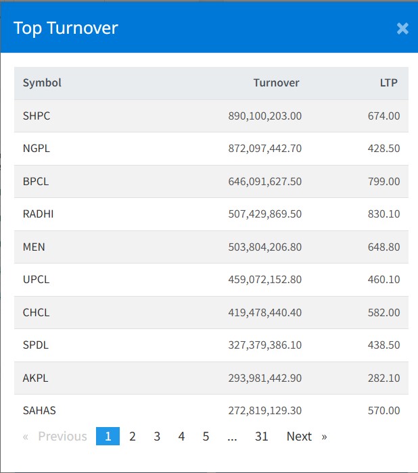Click the Symbol column header

[x=42, y=83]
